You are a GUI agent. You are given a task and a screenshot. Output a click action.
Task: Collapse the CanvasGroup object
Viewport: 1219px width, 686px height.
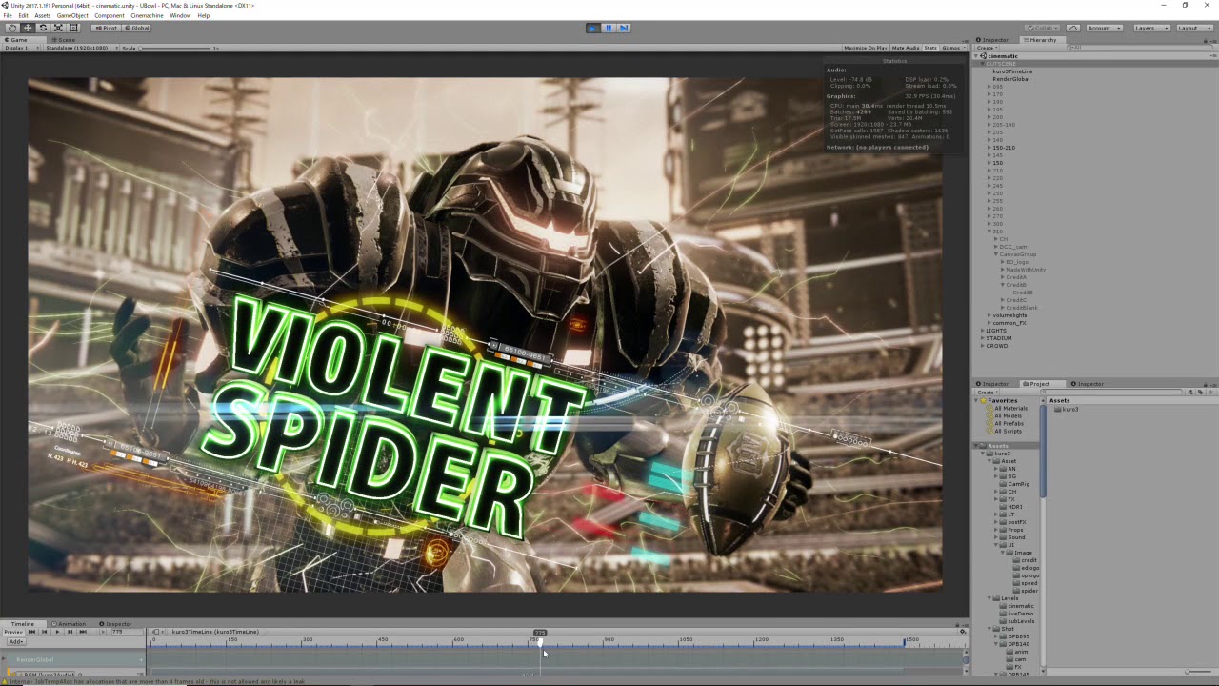pyautogui.click(x=996, y=254)
